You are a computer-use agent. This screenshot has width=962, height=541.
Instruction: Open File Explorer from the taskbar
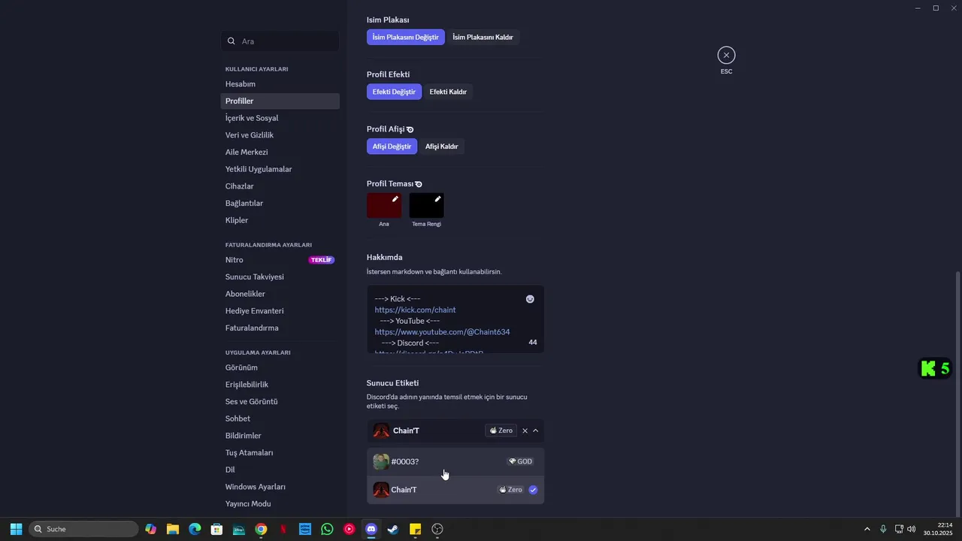pyautogui.click(x=173, y=529)
